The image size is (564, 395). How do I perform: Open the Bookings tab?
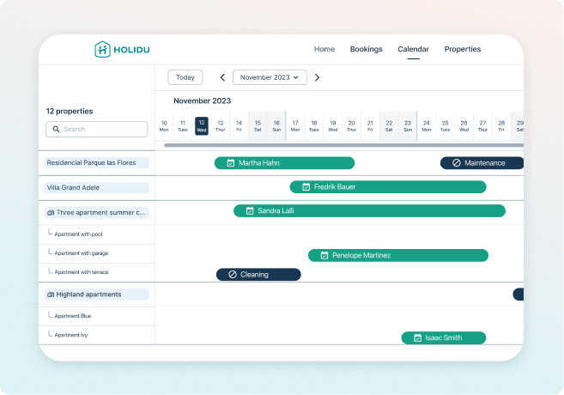(366, 50)
